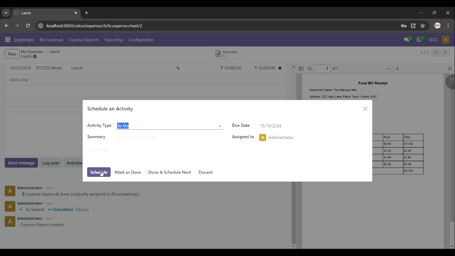Open a new browser tab
This screenshot has height=256, width=455.
tap(87, 13)
